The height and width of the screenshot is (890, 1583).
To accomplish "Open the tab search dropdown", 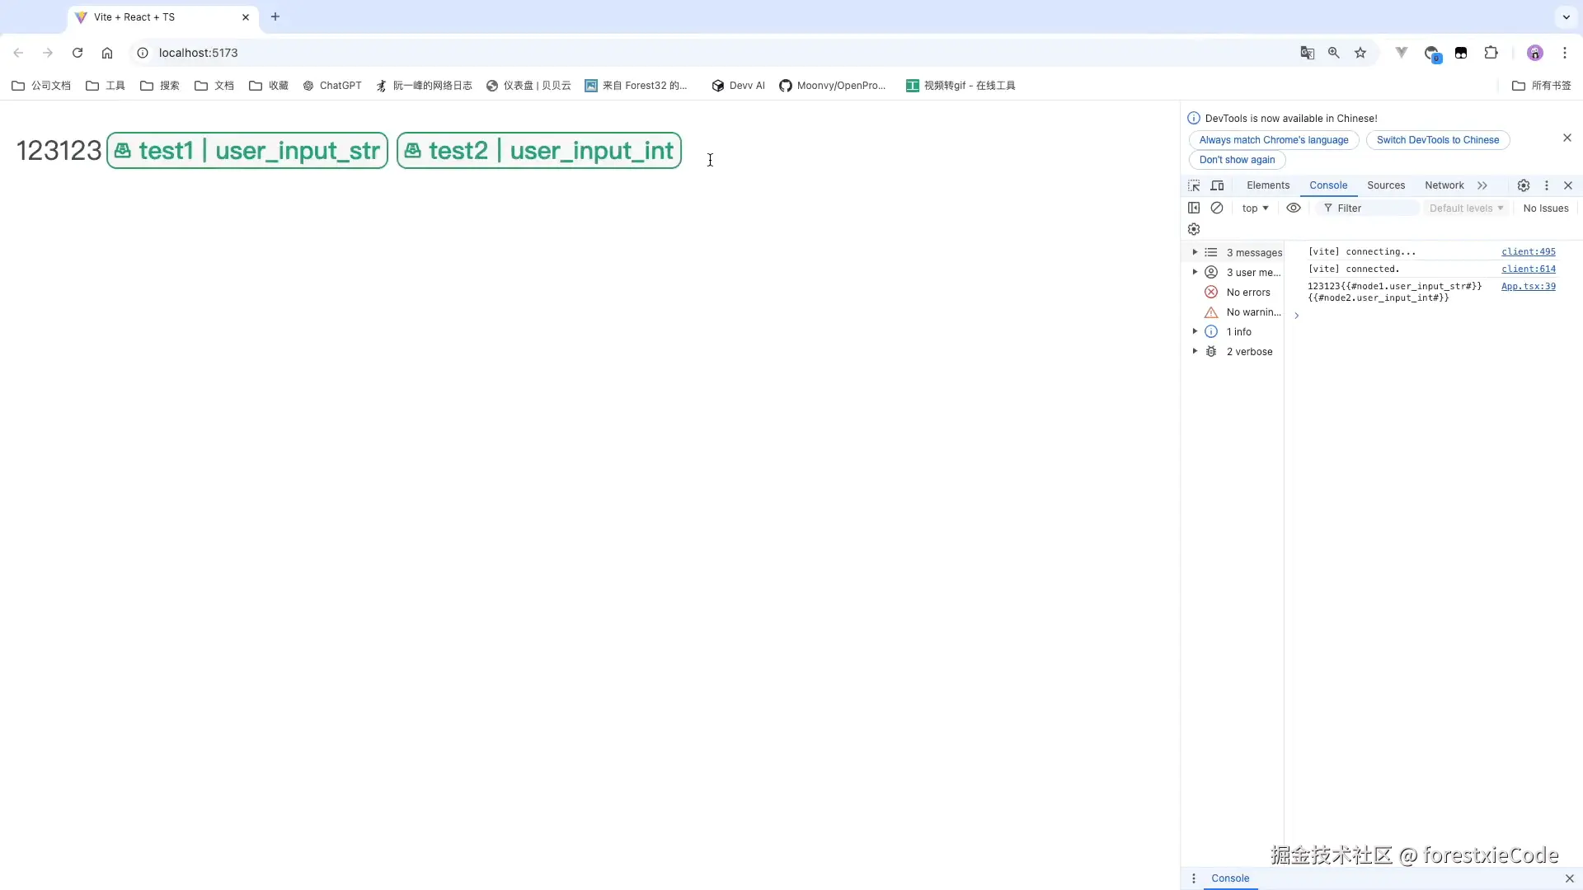I will (x=1567, y=16).
